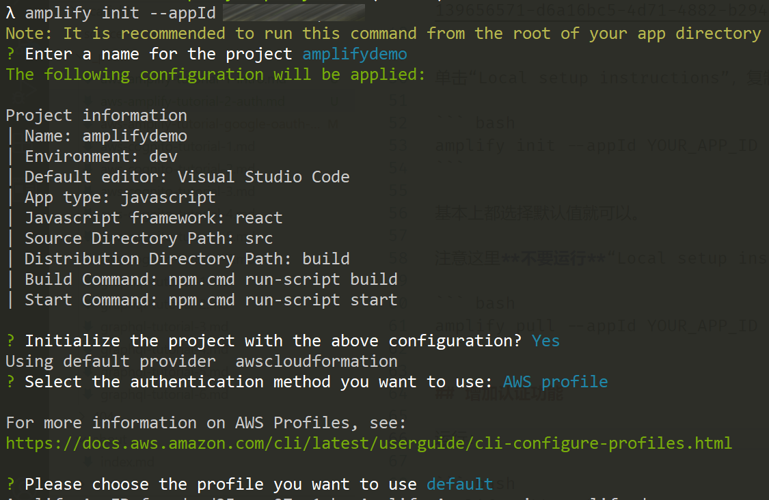The image size is (769, 500).
Task: Click the 'AWS profile' authentication answer
Action: [x=555, y=382]
